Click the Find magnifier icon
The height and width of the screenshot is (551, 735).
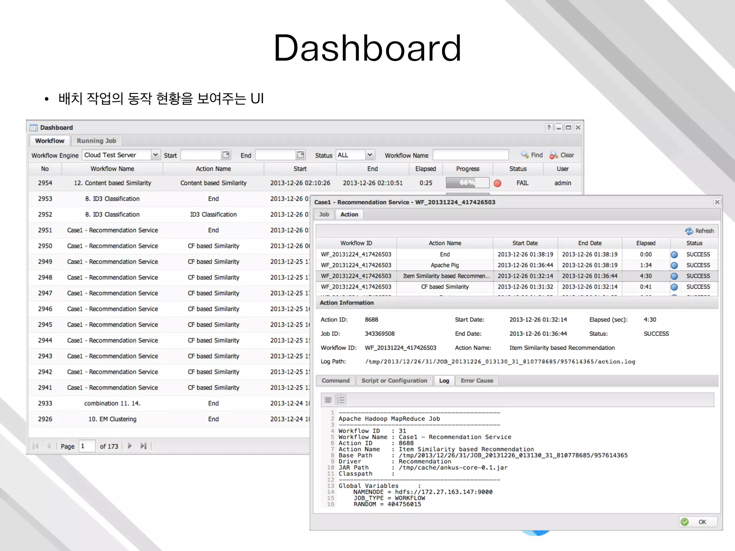click(x=525, y=155)
